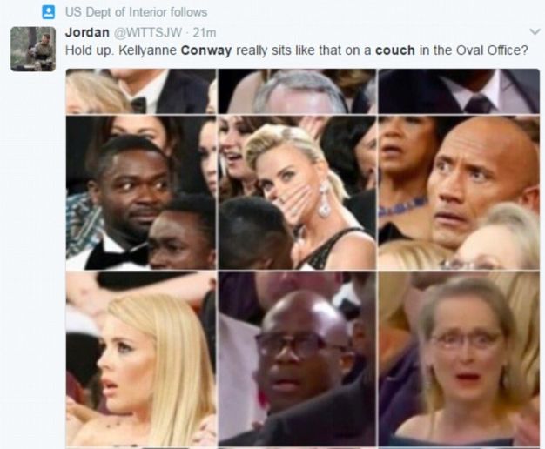Viewport: 545px width, 449px height.
Task: Open panel of long-haired blonde woman in profile
Action: pos(141,359)
